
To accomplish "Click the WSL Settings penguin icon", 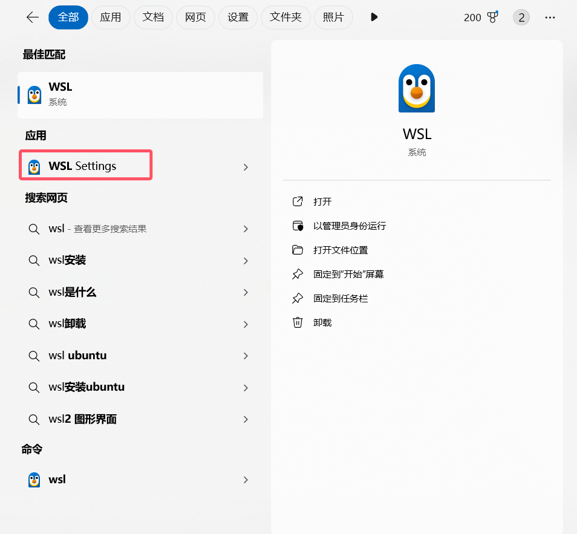I will click(x=34, y=167).
